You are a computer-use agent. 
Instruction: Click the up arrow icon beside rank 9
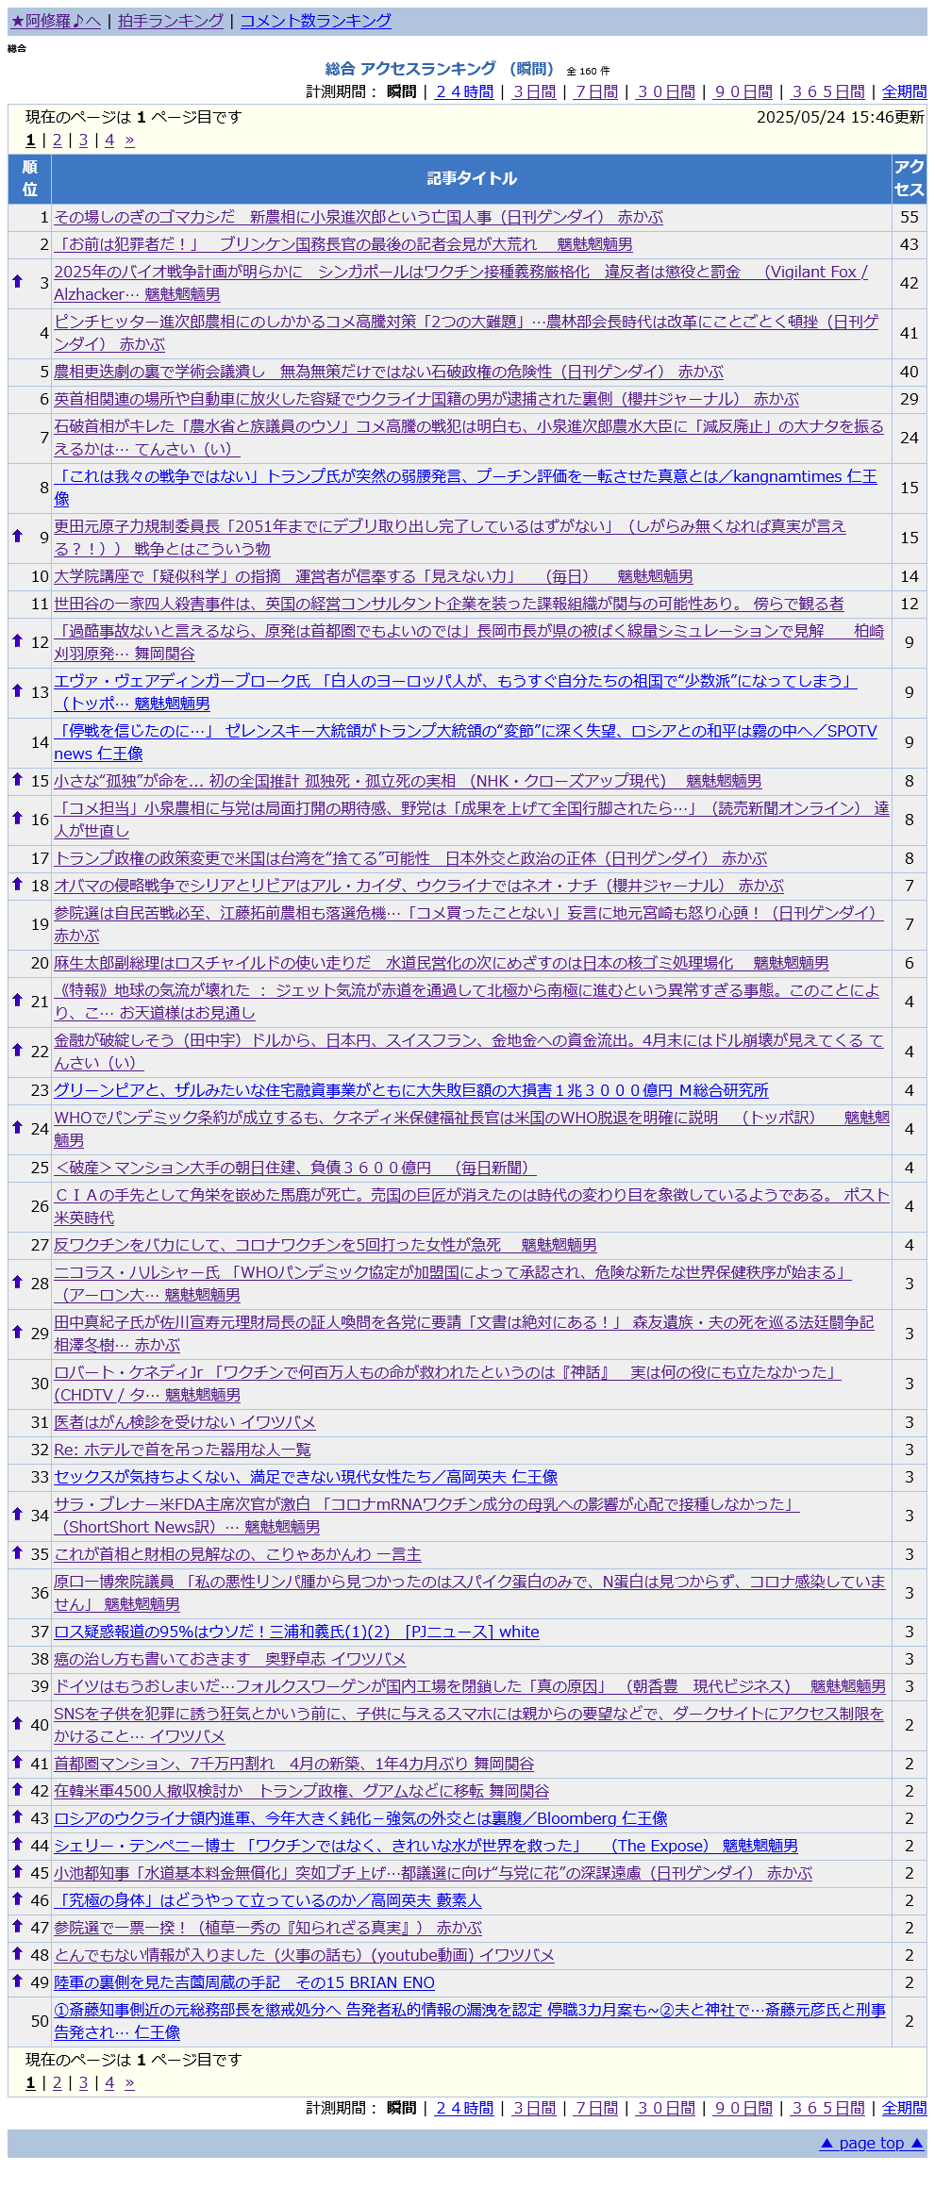coord(17,536)
